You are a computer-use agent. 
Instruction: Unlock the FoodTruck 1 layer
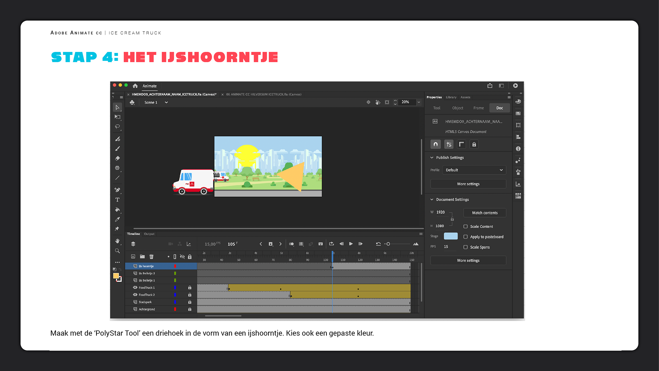189,288
